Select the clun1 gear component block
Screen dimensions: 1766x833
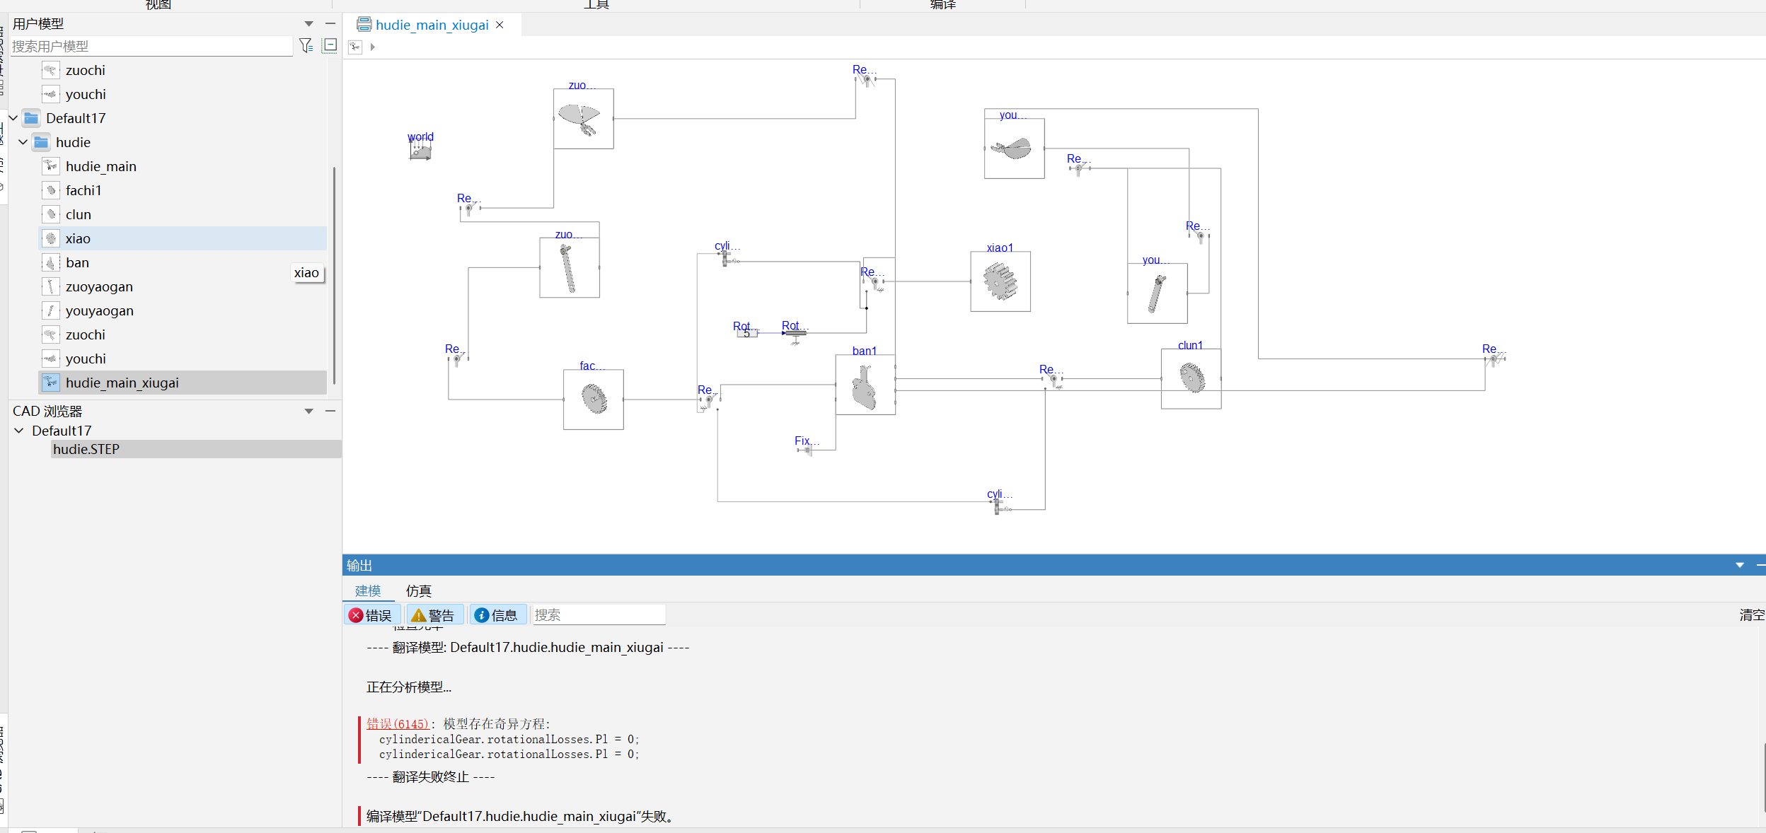point(1191,378)
